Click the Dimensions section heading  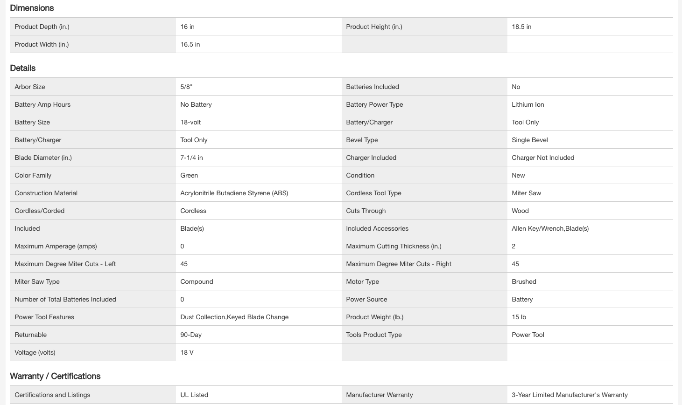coord(32,8)
